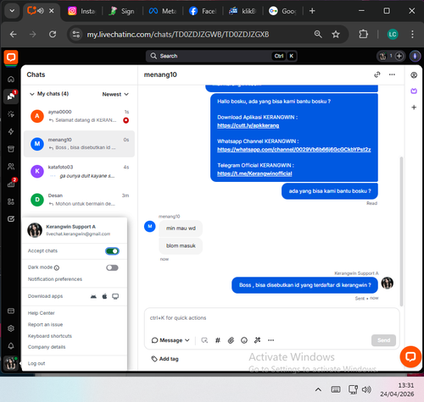The height and width of the screenshot is (402, 424).
Task: Open the three-dot menu in chat header
Action: (392, 74)
